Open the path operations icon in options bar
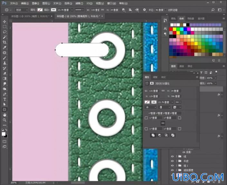This screenshot has height=185, width=227. [124, 10]
